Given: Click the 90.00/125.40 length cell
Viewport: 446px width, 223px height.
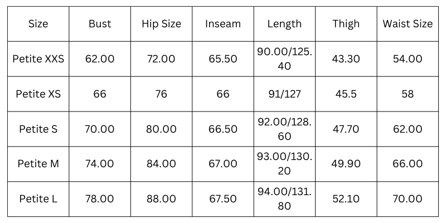Looking at the screenshot, I should pyautogui.click(x=284, y=59).
